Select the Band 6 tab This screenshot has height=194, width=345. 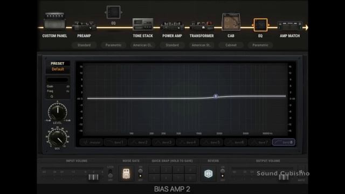(236, 142)
